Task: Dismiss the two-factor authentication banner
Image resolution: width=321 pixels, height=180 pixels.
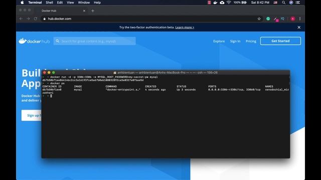Action: [299, 27]
